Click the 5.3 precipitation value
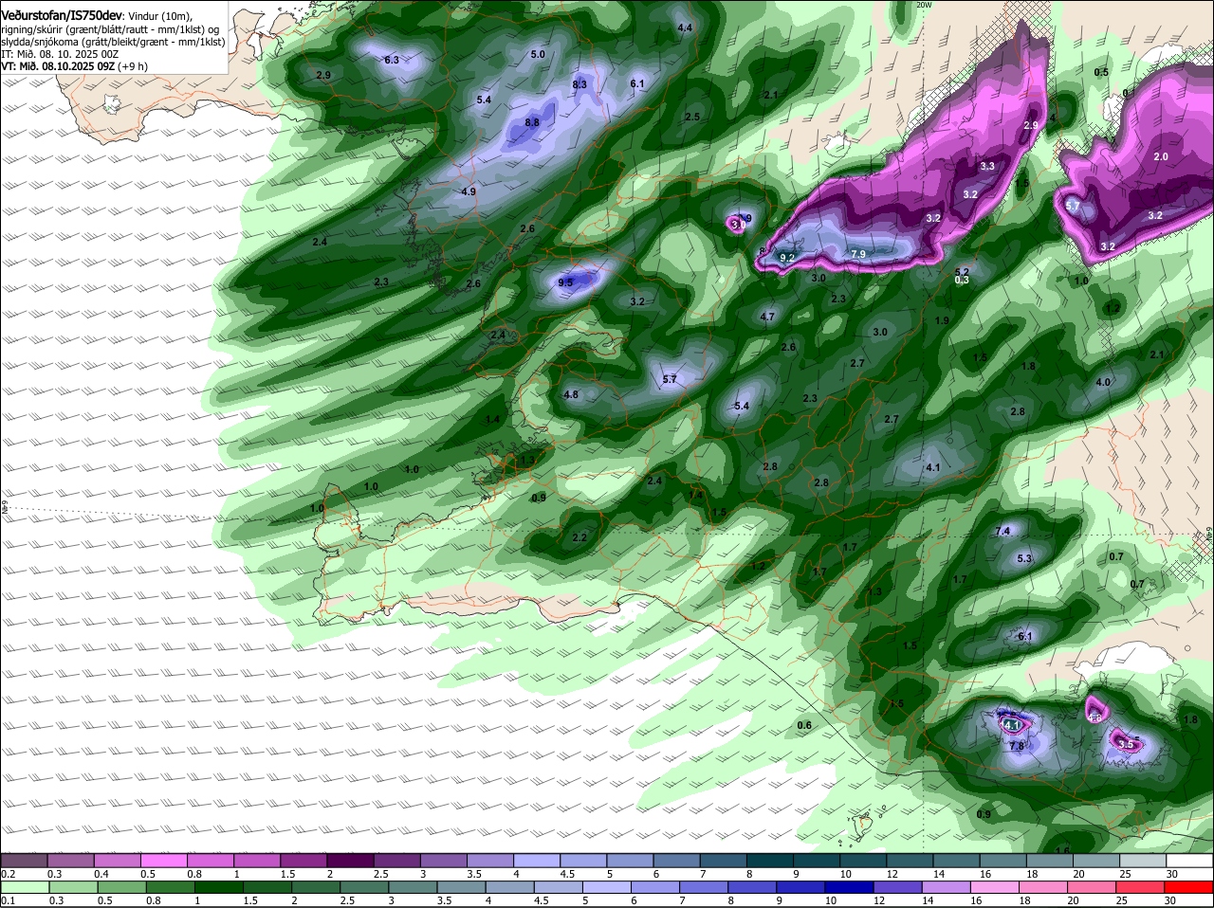Screen dimensions: 1214x908 coord(1024,558)
